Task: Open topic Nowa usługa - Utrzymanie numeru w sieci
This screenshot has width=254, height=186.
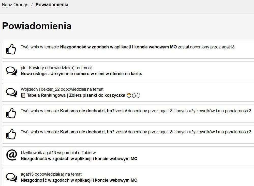Action: tap(81, 74)
